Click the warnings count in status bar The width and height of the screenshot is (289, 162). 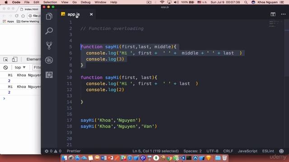58,151
